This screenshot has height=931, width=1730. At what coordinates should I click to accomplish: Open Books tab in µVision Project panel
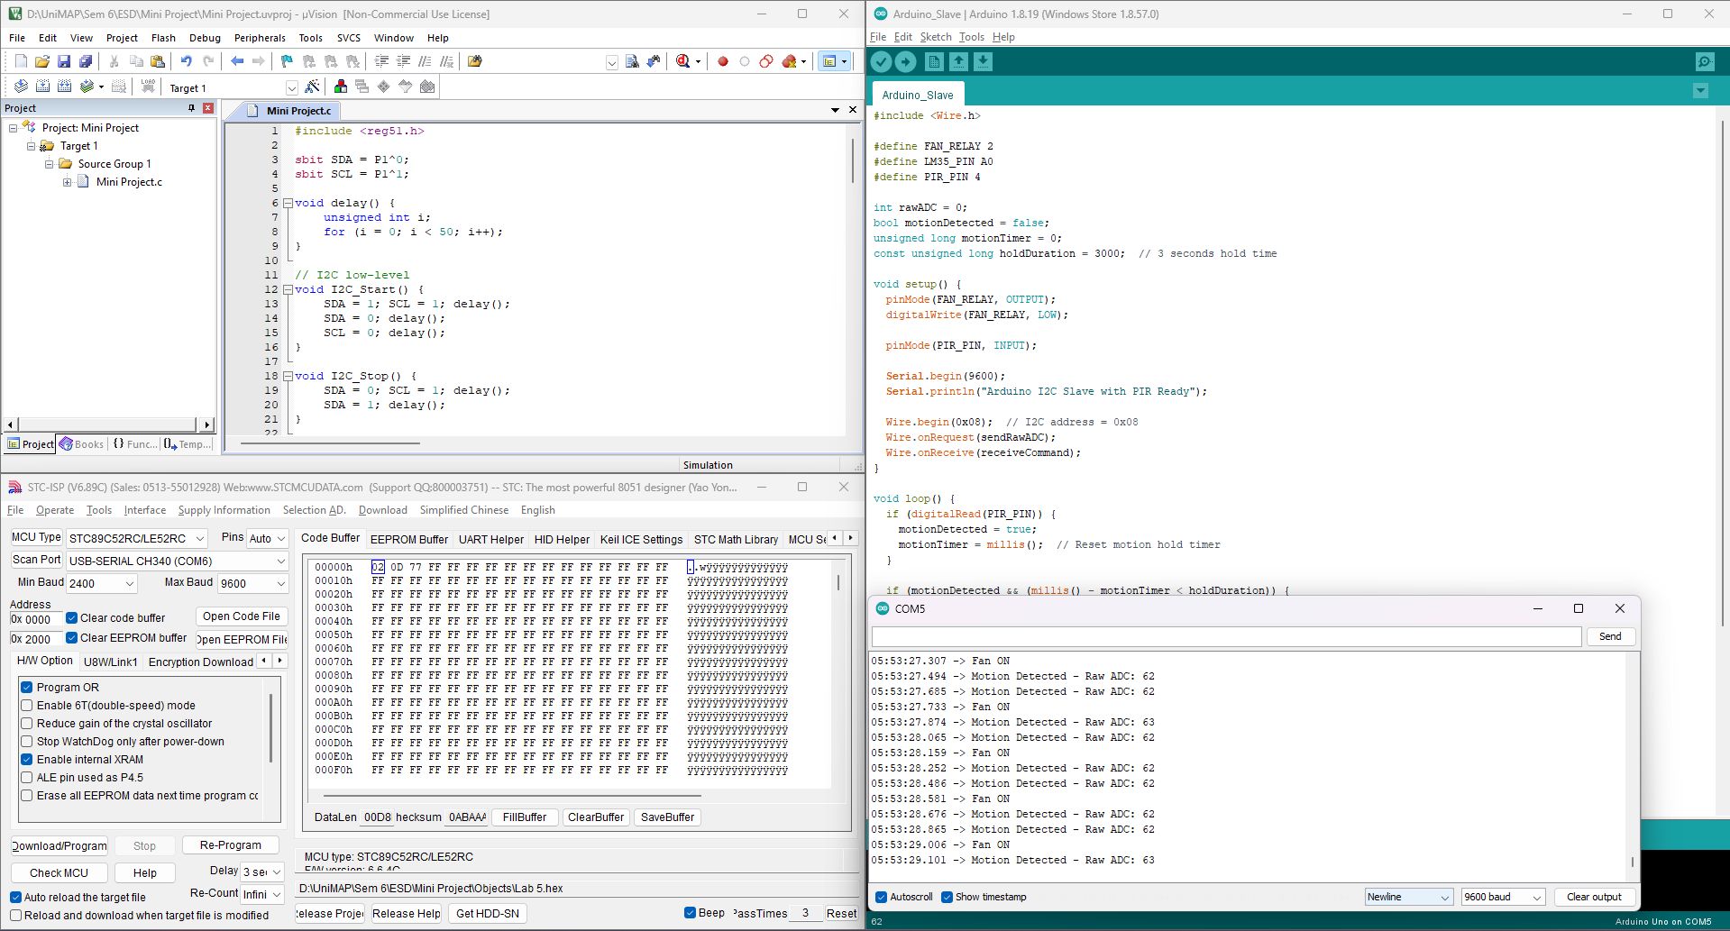pyautogui.click(x=82, y=443)
